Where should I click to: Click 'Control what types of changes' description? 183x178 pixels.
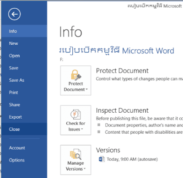coord(140,79)
